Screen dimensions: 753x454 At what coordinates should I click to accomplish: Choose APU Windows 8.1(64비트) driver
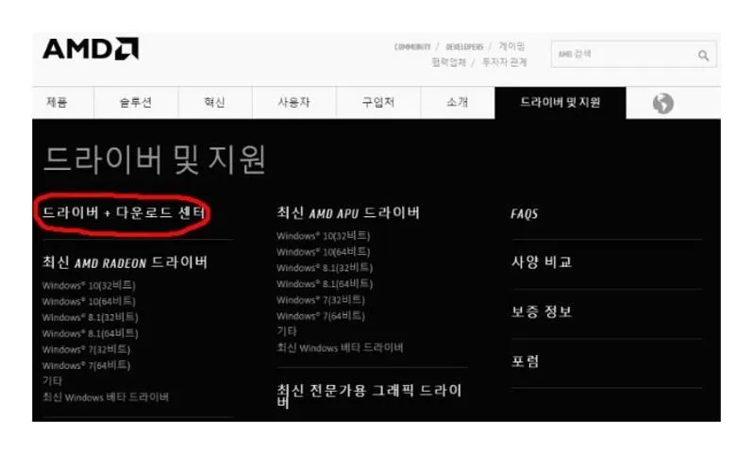point(325,284)
